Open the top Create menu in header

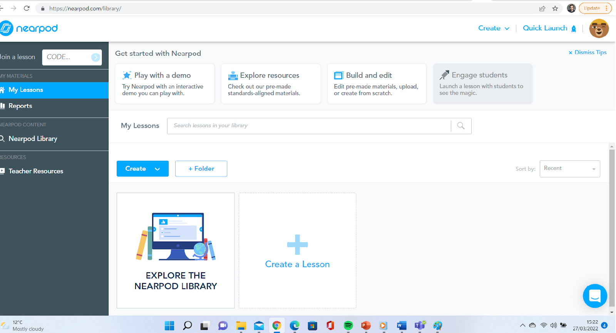[x=494, y=28]
